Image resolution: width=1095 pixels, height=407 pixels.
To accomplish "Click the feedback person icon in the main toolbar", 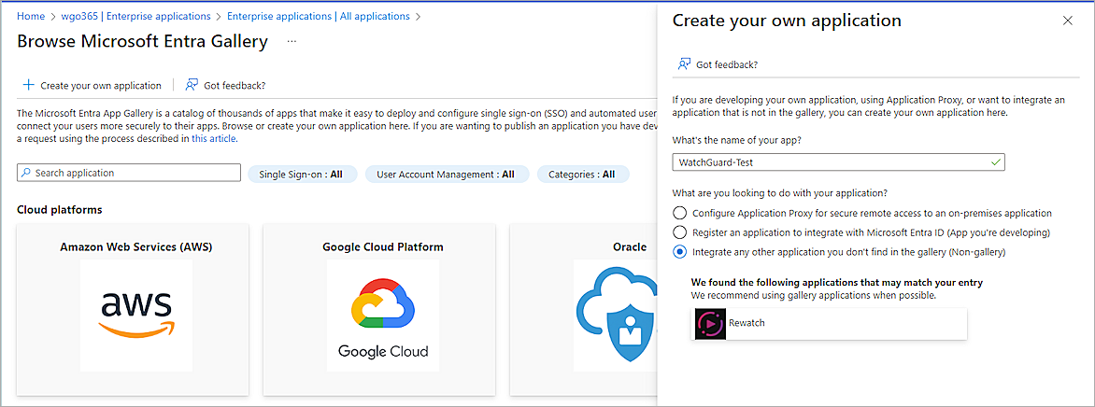I will coord(192,85).
